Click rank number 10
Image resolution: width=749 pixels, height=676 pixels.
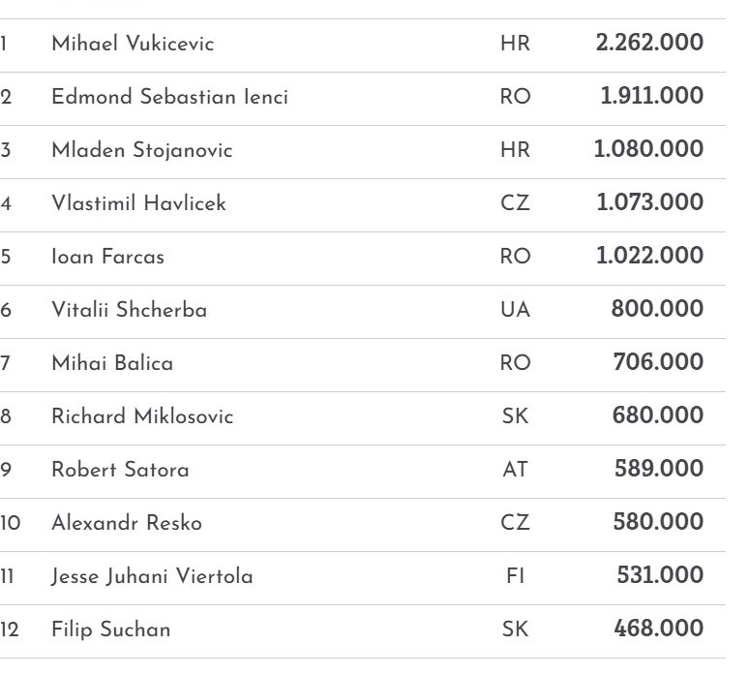(10, 523)
